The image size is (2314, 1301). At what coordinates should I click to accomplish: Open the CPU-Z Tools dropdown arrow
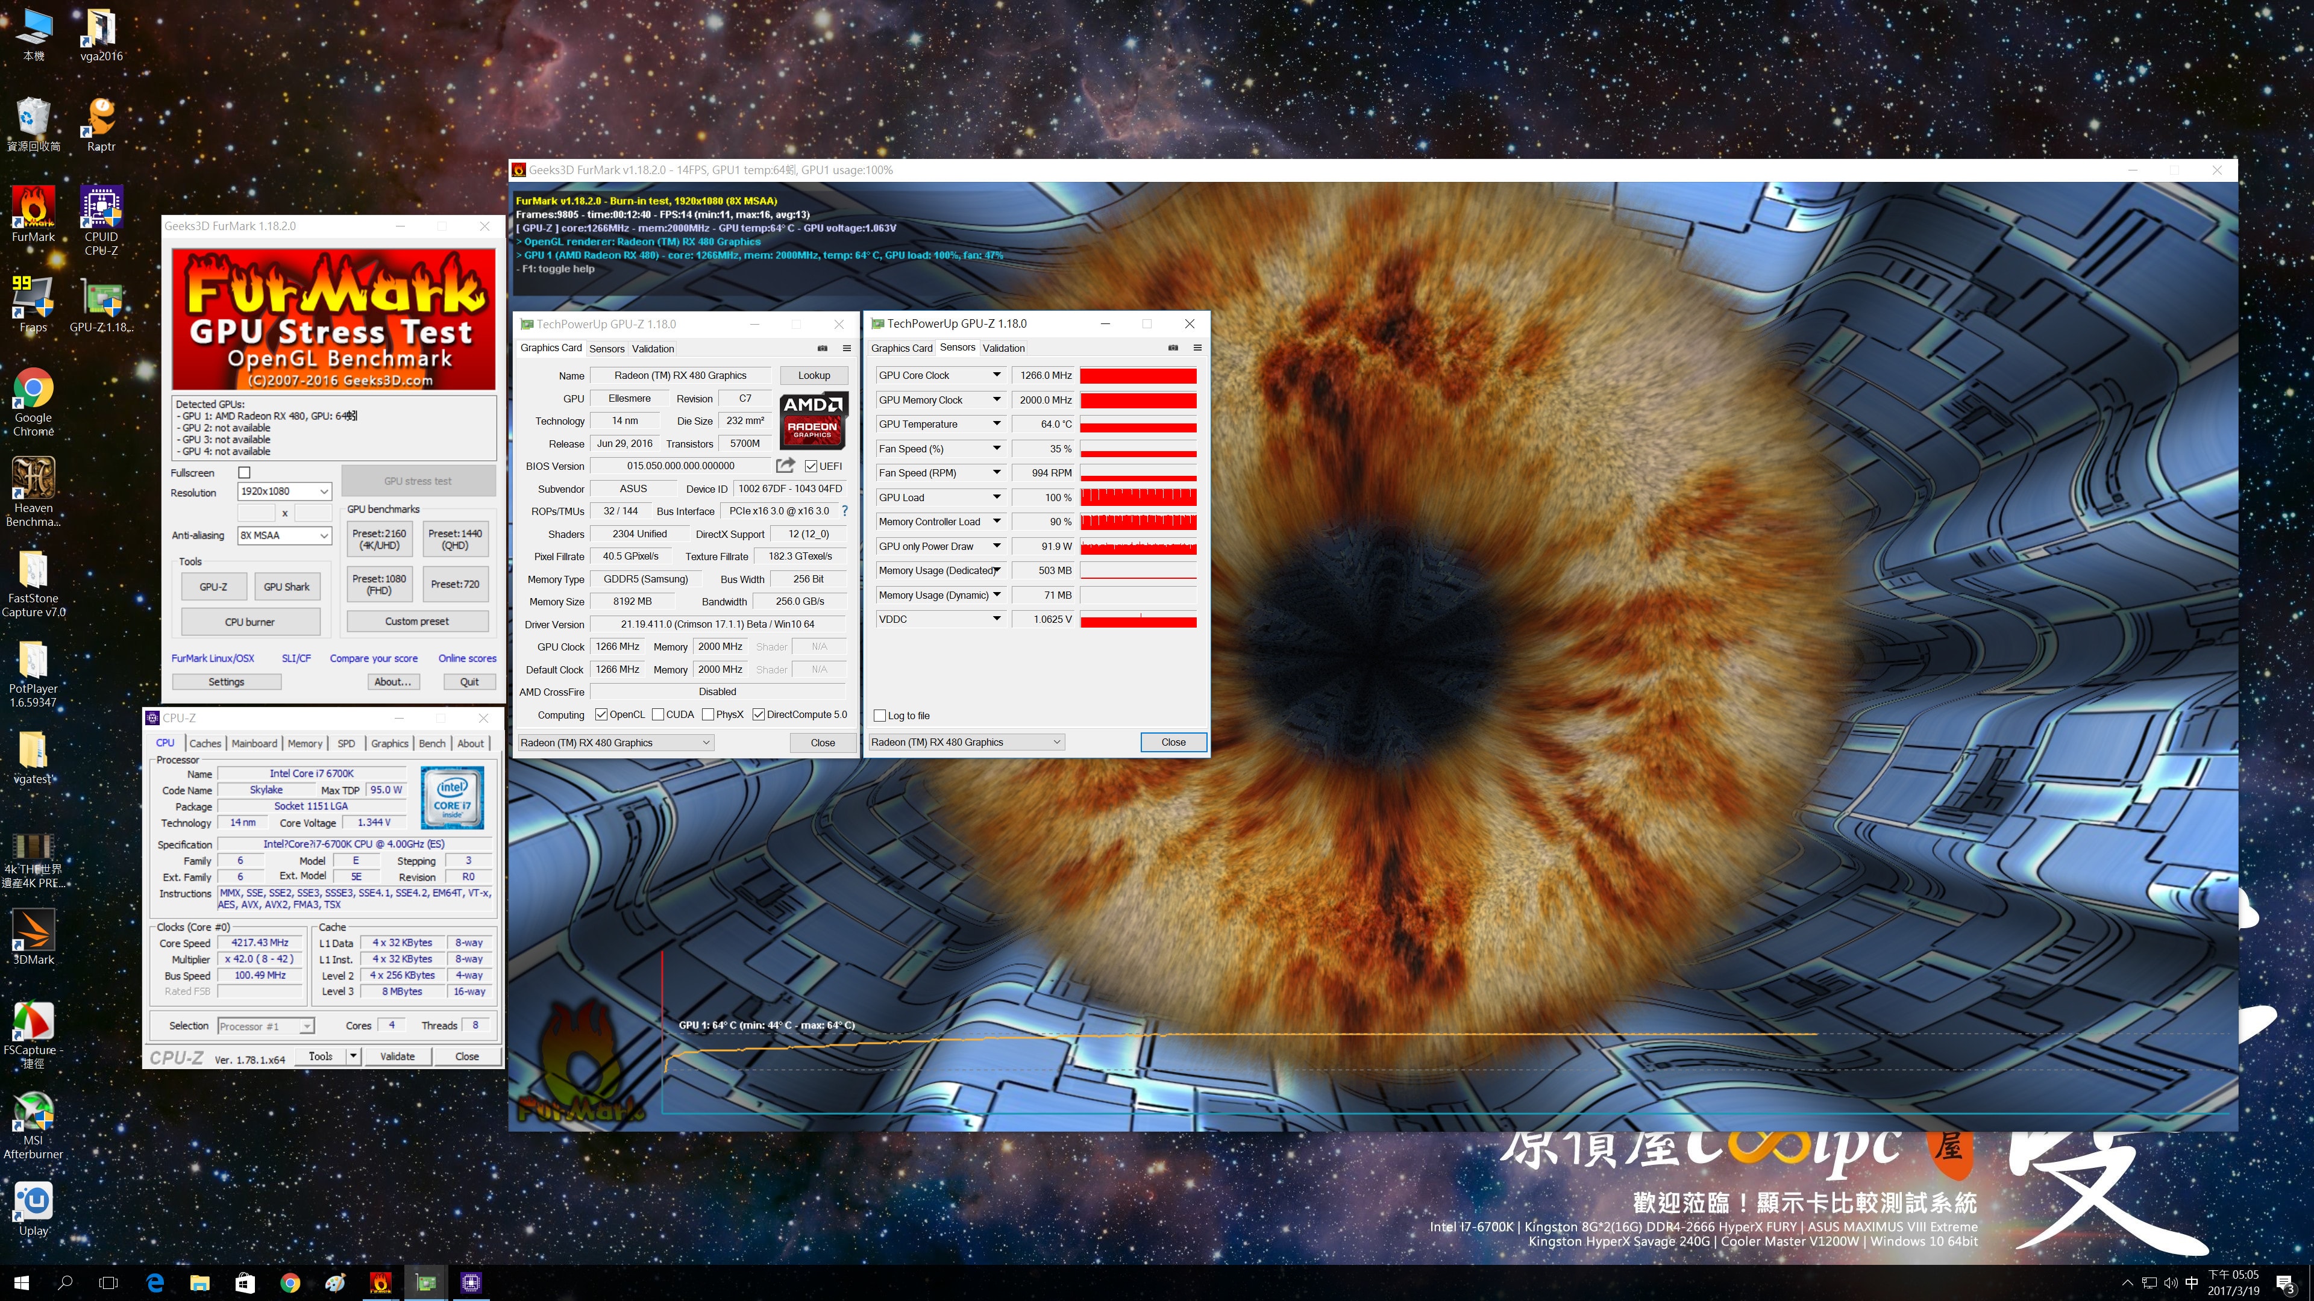coord(353,1057)
